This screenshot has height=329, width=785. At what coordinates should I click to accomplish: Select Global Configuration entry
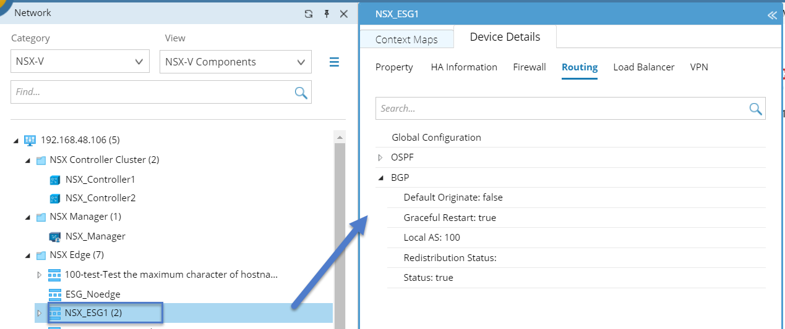point(436,138)
